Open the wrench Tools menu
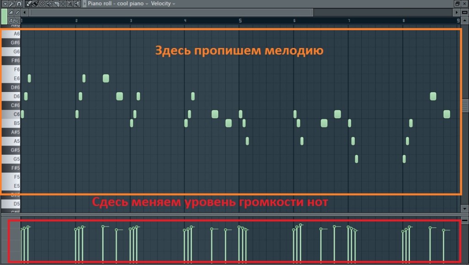This screenshot has width=469, height=265. 11,3
